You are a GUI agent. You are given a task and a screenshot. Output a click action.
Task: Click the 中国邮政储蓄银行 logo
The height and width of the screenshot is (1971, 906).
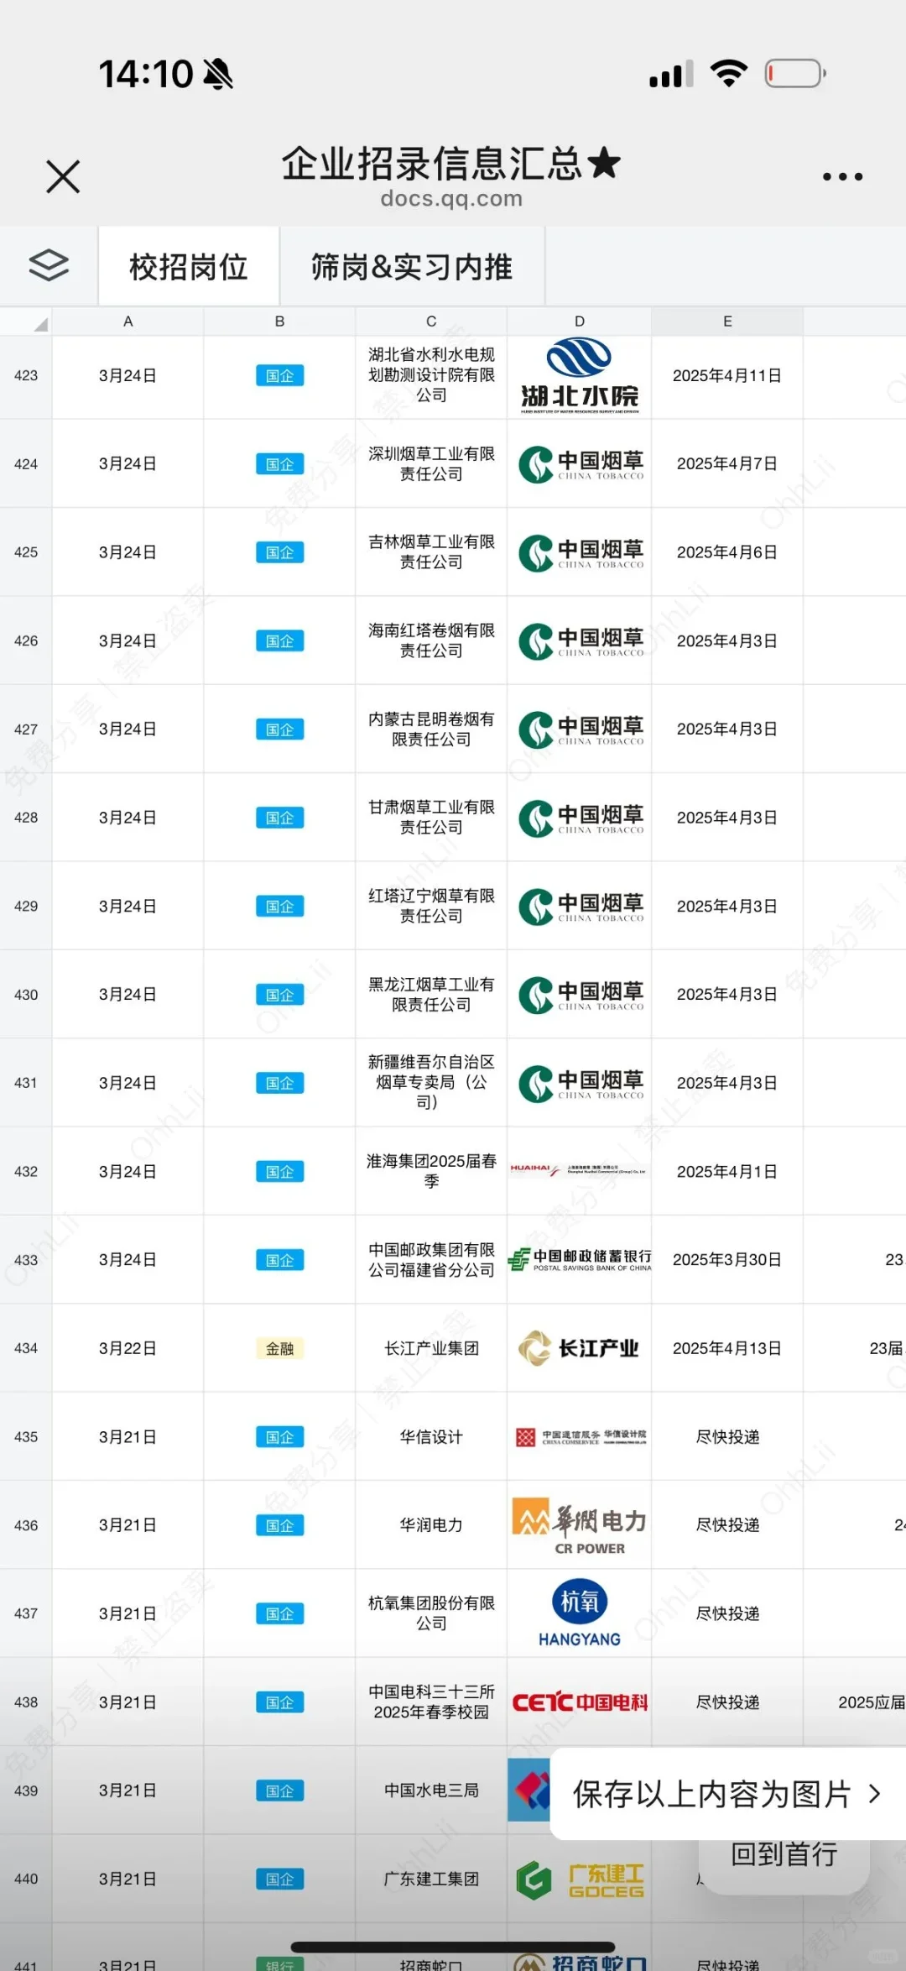[580, 1259]
